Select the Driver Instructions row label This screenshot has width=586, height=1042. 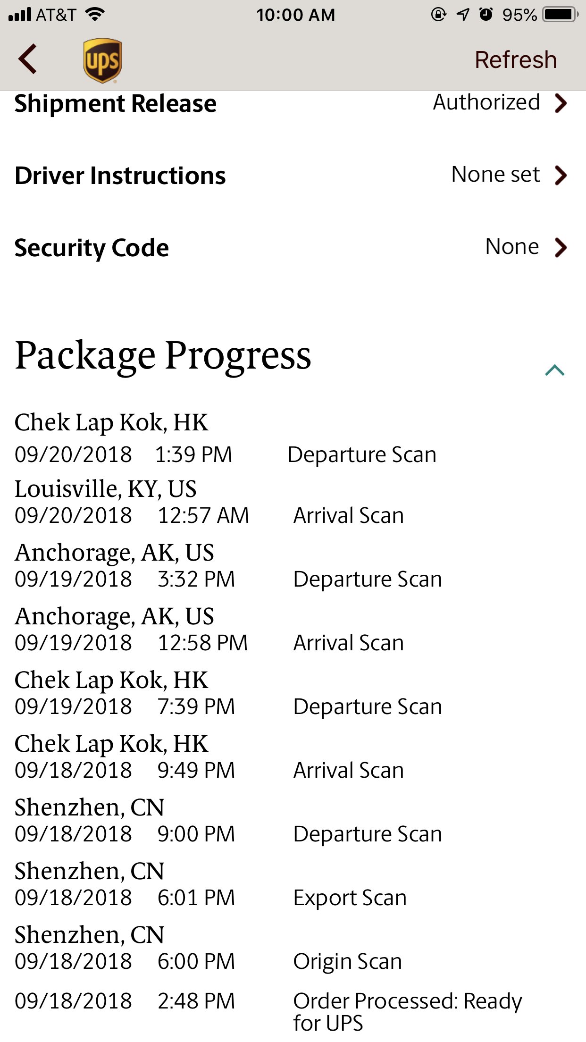120,176
